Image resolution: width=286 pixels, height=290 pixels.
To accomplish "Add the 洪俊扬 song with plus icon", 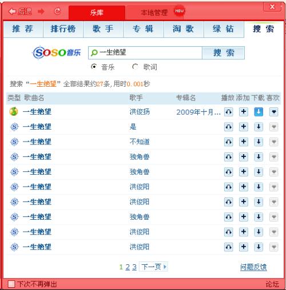I will point(244,112).
